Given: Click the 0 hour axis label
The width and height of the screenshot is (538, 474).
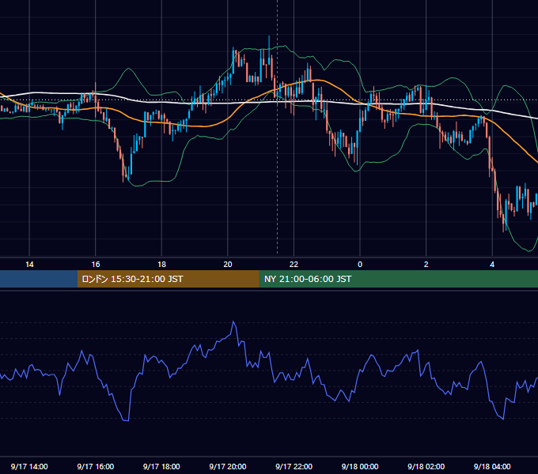Looking at the screenshot, I should (x=360, y=265).
